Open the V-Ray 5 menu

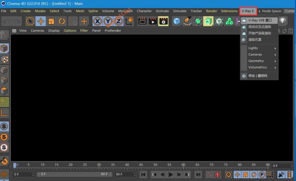click(x=248, y=11)
